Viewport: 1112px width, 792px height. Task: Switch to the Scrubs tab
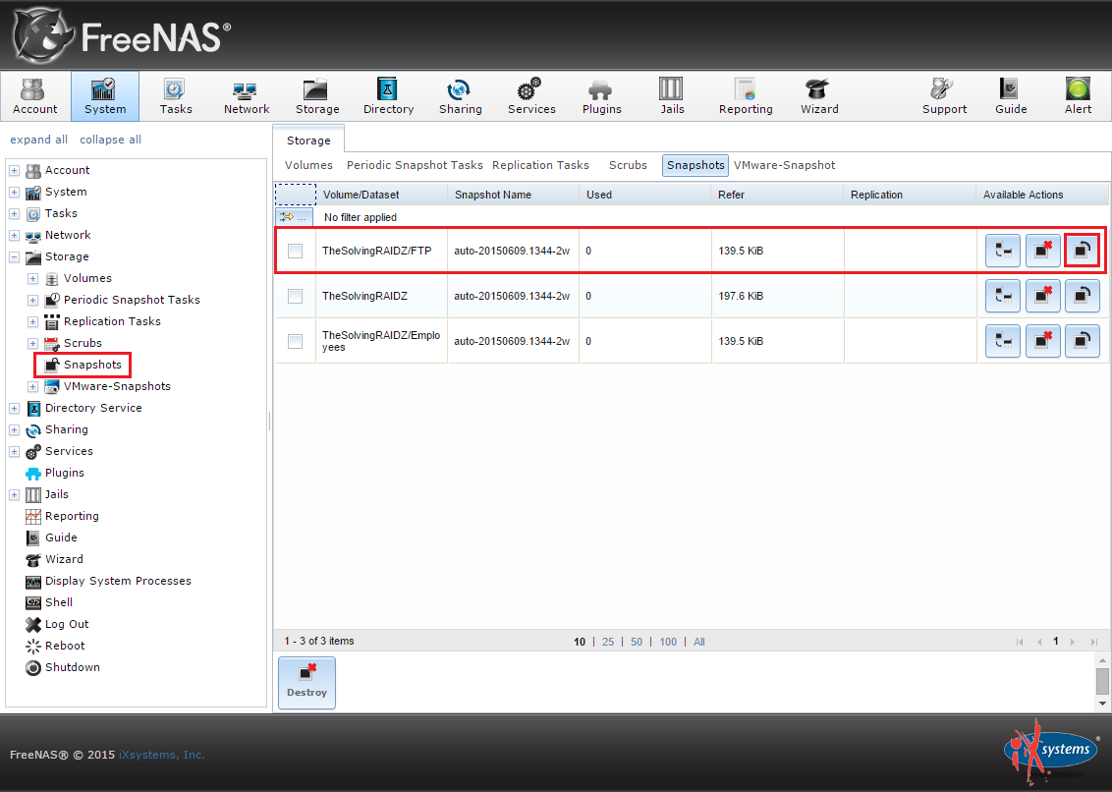pyautogui.click(x=628, y=165)
